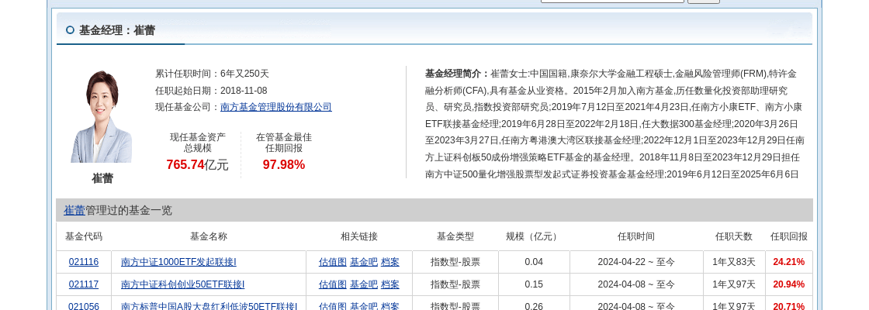Image resolution: width=869 pixels, height=310 pixels.
Task: Open 档案 for fund 021117
Action: click(x=390, y=284)
